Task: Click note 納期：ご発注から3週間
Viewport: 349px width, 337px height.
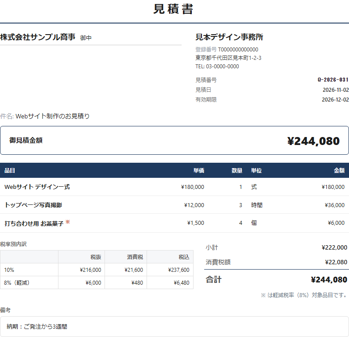Action: click(x=37, y=326)
